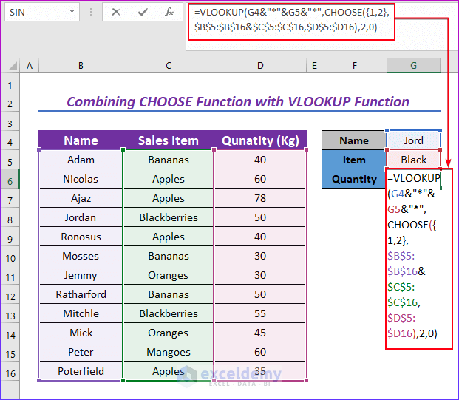Open Insert Function fx dialog
The image size is (459, 400).
pos(169,12)
